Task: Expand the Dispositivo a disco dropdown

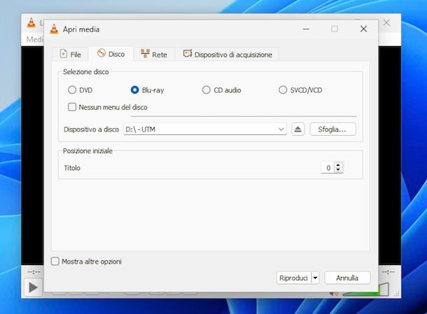Action: pyautogui.click(x=281, y=129)
